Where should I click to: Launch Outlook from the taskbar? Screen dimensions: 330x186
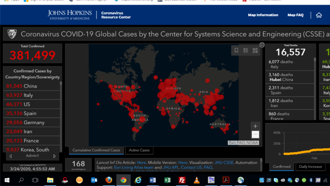click(94, 180)
